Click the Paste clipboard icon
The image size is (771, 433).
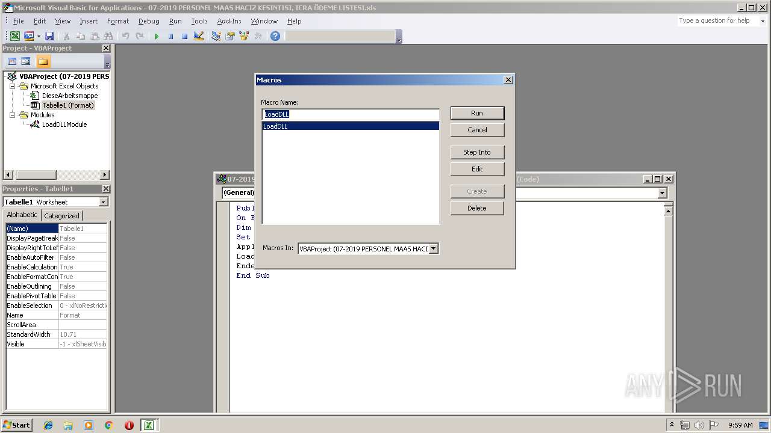pyautogui.click(x=94, y=36)
